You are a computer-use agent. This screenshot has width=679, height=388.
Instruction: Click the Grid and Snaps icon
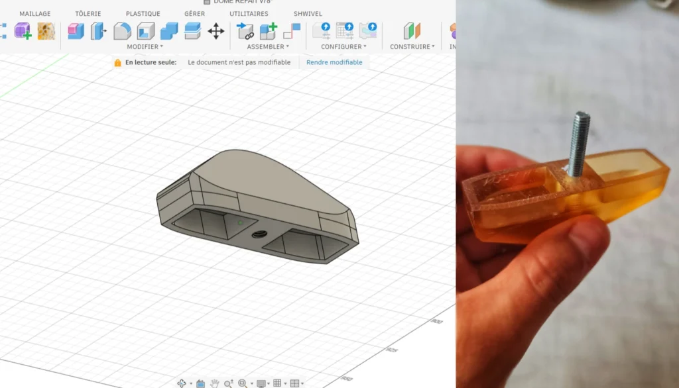278,383
